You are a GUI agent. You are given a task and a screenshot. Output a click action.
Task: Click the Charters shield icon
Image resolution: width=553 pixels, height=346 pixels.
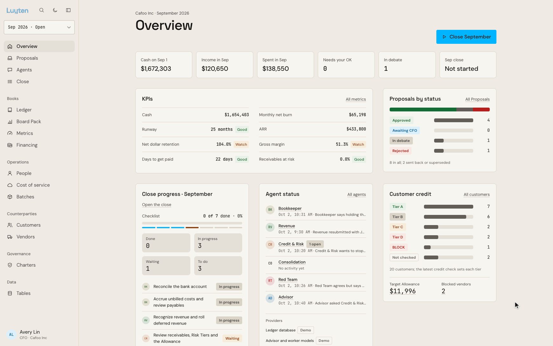[x=10, y=265]
